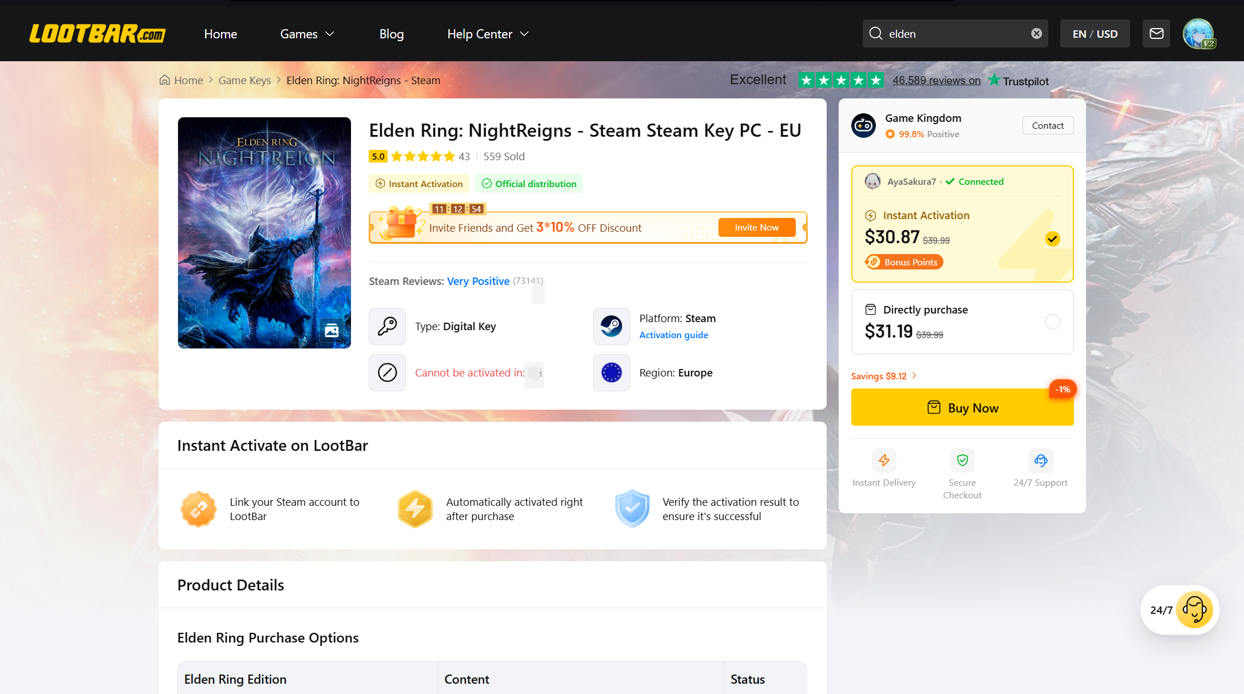This screenshot has width=1244, height=694.
Task: Click the verify activation shield icon
Action: click(x=632, y=509)
